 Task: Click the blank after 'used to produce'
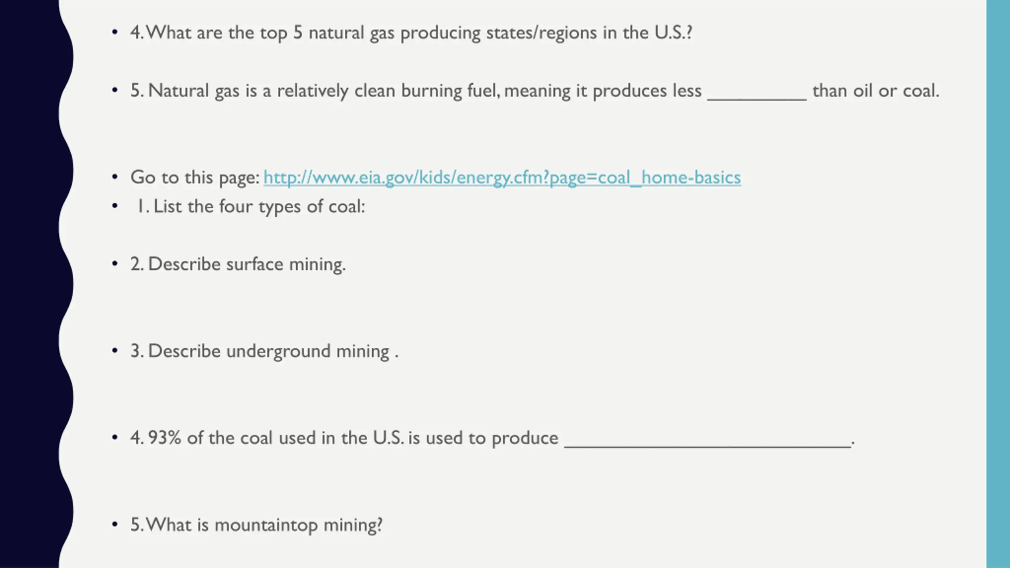(707, 442)
